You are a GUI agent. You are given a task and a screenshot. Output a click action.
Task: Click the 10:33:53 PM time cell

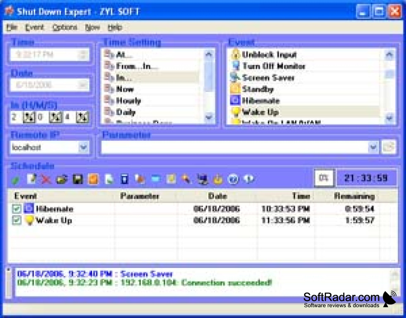[x=285, y=209]
